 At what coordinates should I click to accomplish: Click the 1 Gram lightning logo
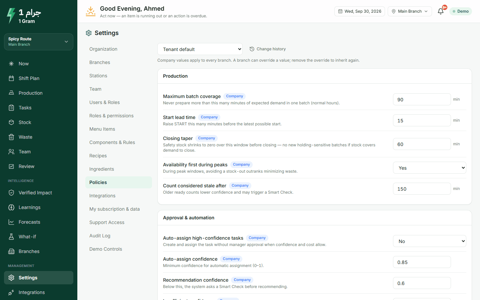(x=11, y=16)
